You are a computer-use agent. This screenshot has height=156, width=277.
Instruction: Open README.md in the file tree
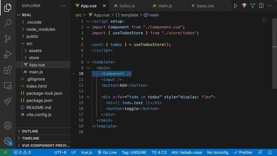tap(43, 107)
